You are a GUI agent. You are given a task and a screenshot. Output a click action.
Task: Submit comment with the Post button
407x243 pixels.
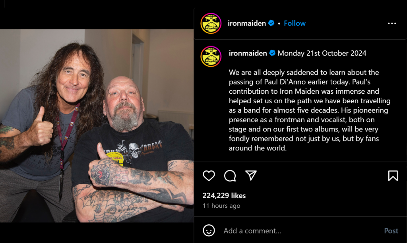click(391, 231)
